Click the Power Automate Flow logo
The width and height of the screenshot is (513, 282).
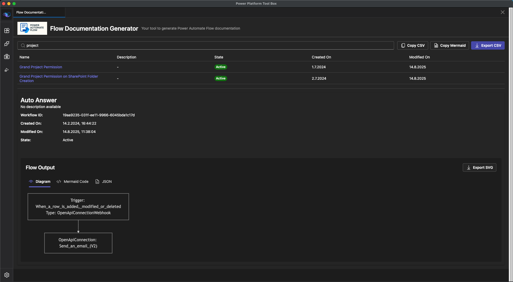32,28
